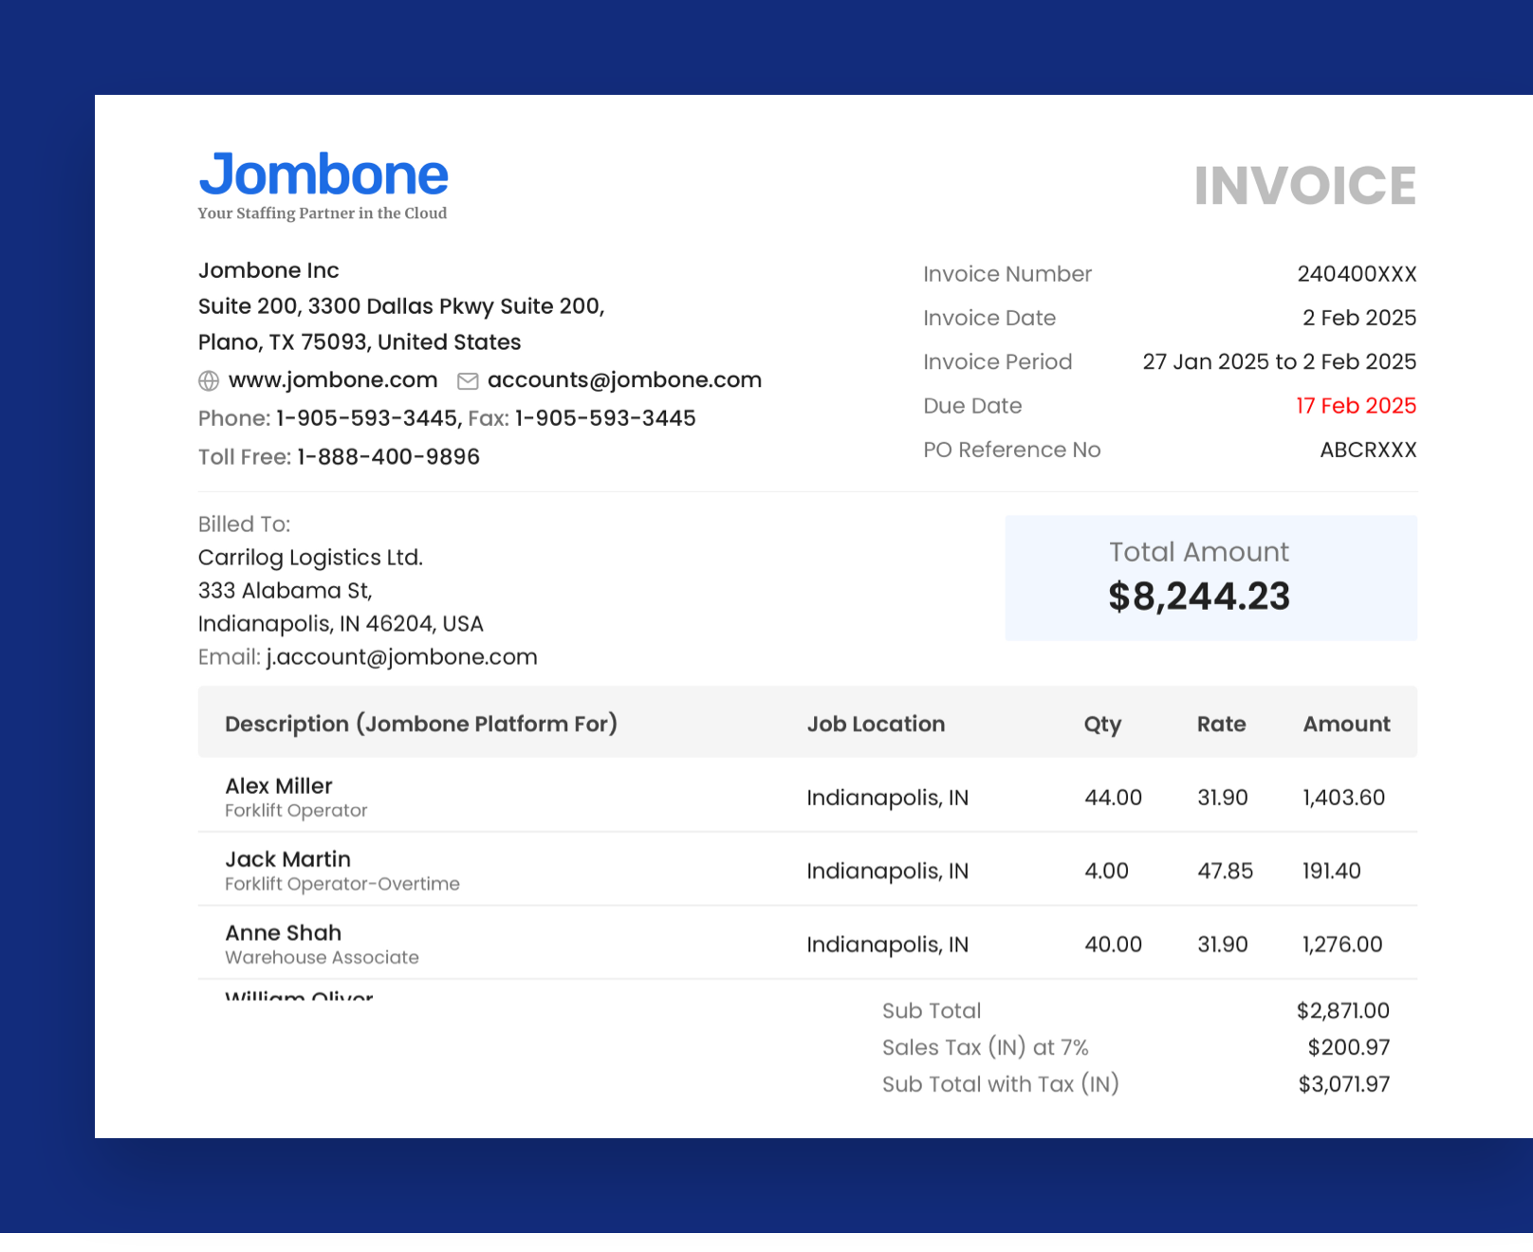
Task: Select the Alex Miller row name
Action: tap(279, 786)
